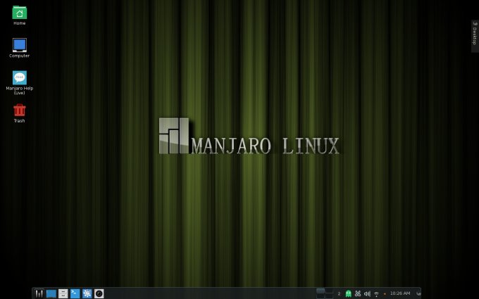Launch the round black camera-like app icon
Screen dimensions: 479x299
coord(99,293)
